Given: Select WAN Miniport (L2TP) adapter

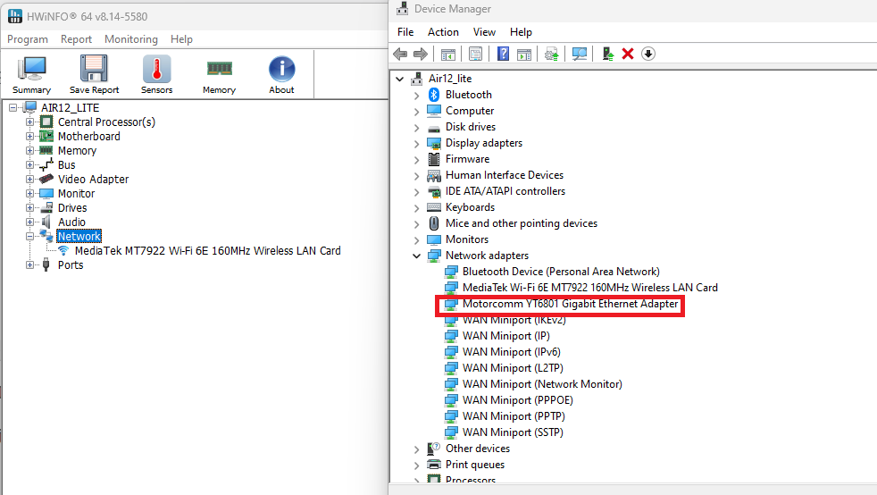Looking at the screenshot, I should click(x=513, y=368).
